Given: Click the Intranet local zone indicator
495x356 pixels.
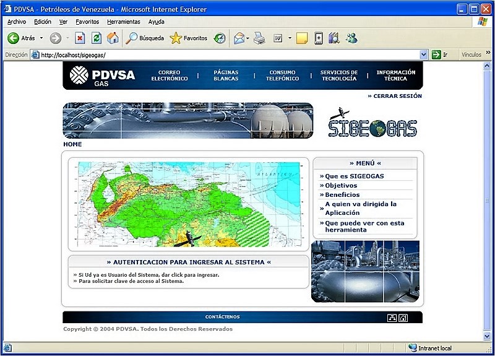Looking at the screenshot, I should [429, 348].
